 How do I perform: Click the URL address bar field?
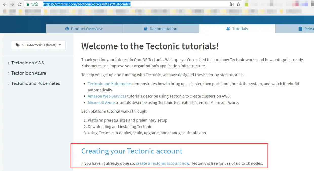(x=133, y=4)
